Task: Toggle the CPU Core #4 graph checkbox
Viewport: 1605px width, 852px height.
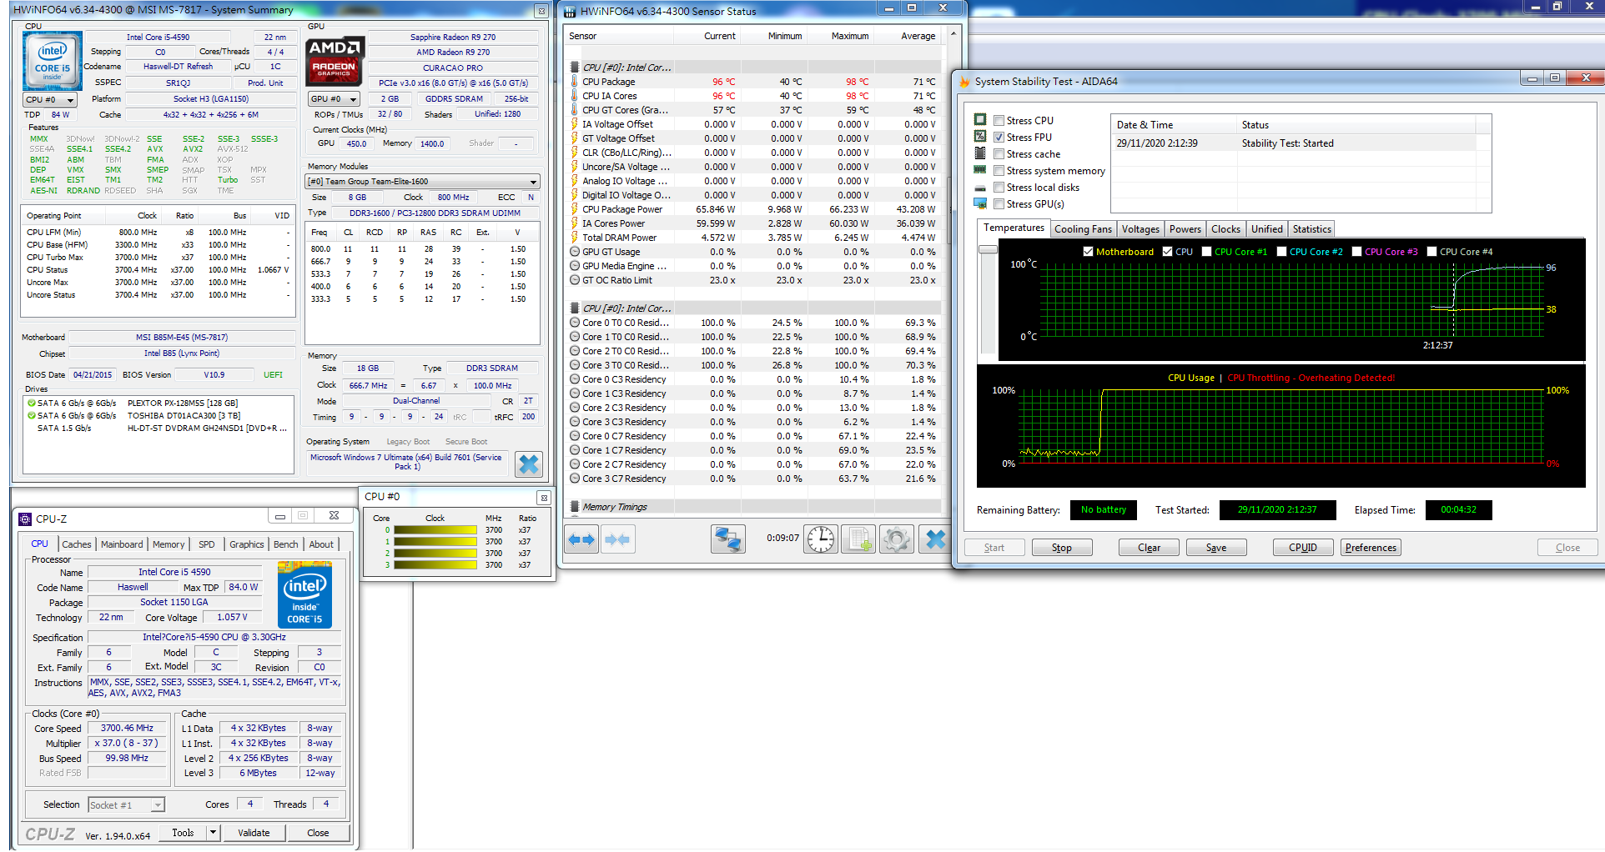Action: (x=1431, y=252)
